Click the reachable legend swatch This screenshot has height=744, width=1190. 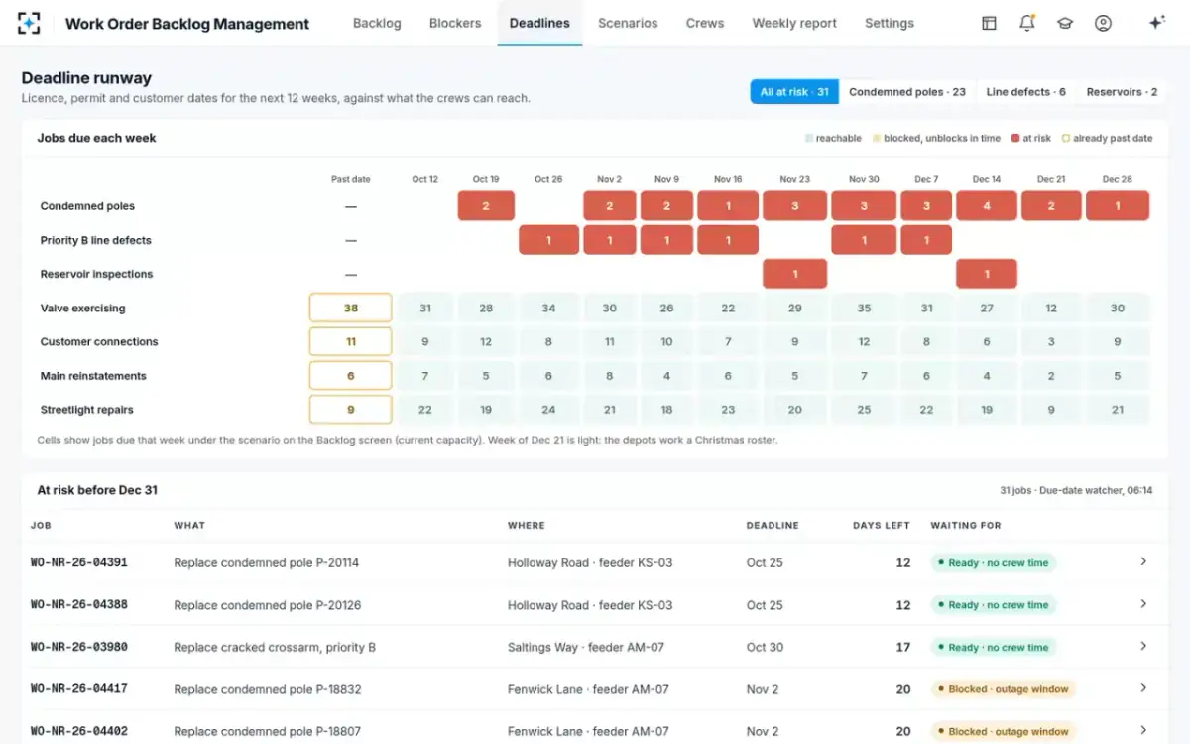pyautogui.click(x=809, y=139)
